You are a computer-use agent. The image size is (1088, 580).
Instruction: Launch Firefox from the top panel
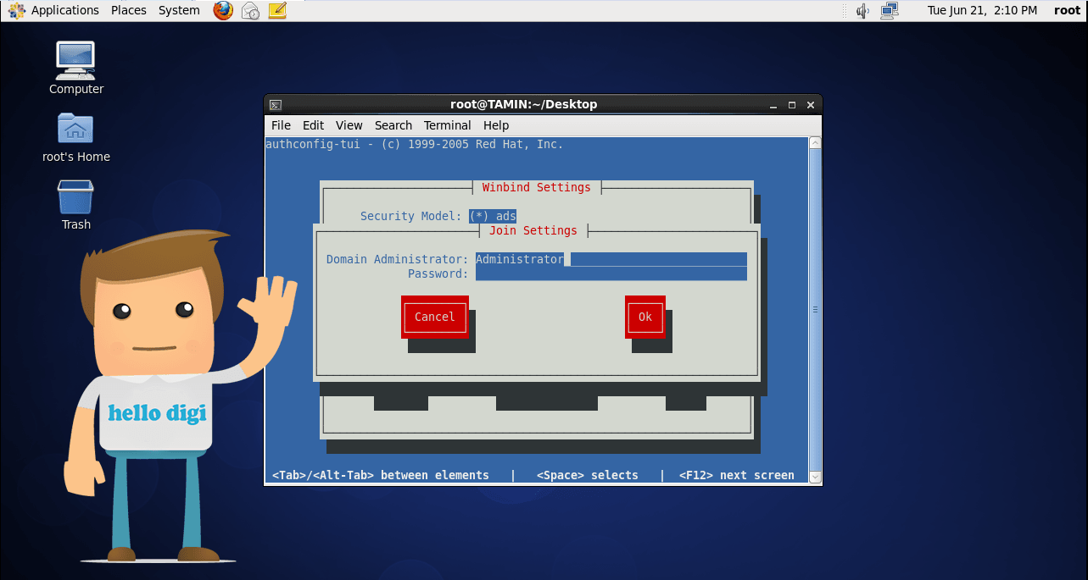coord(223,10)
